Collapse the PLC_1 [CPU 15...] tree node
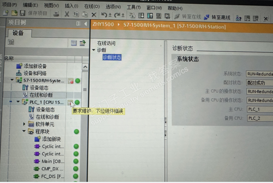The height and width of the screenshot is (183, 273). [x=18, y=102]
